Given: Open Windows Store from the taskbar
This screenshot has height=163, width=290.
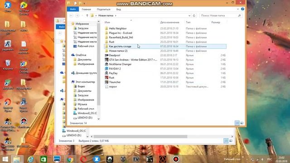Looking at the screenshot, I should [43, 159].
